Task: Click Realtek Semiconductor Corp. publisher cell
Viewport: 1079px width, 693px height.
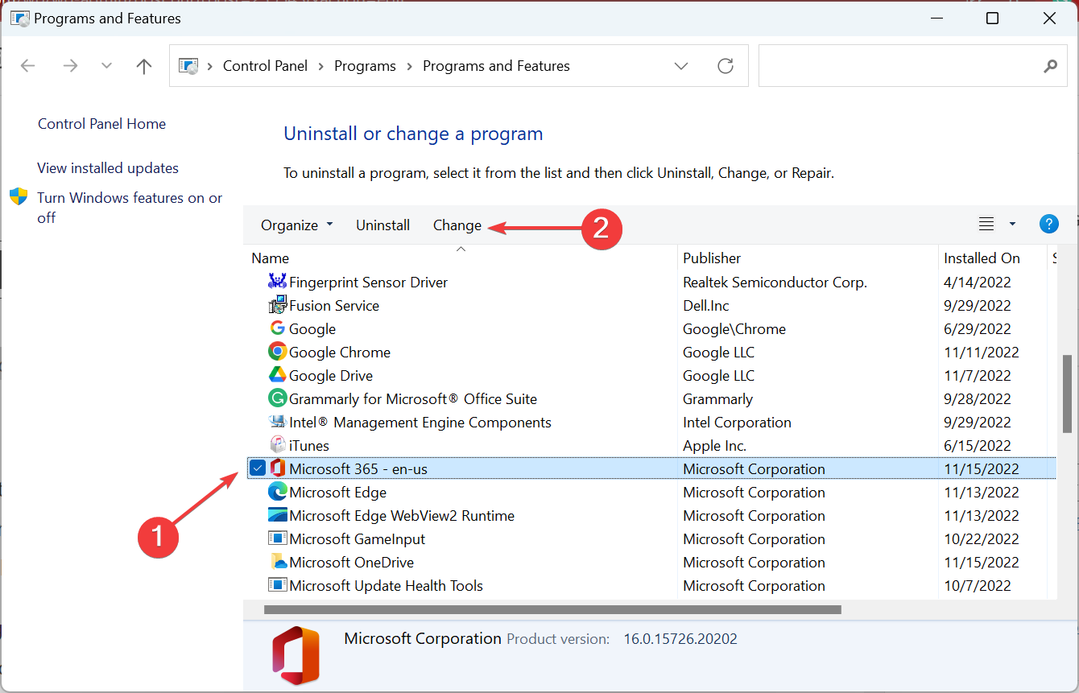Action: point(775,283)
